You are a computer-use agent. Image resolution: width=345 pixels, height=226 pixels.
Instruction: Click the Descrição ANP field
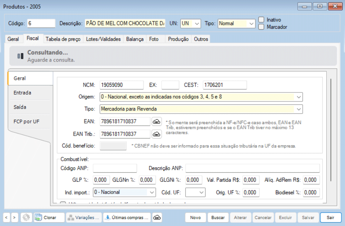(252, 168)
